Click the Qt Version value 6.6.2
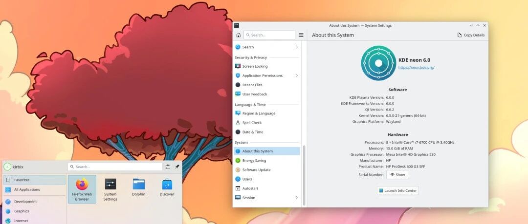This screenshot has height=224, width=528. [390, 110]
